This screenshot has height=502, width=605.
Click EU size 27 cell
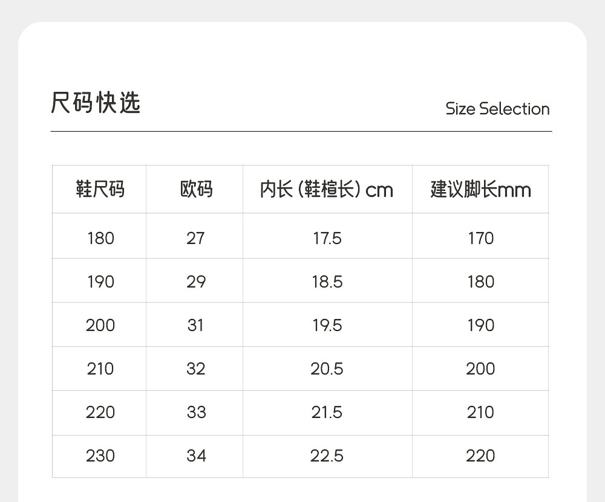[195, 238]
